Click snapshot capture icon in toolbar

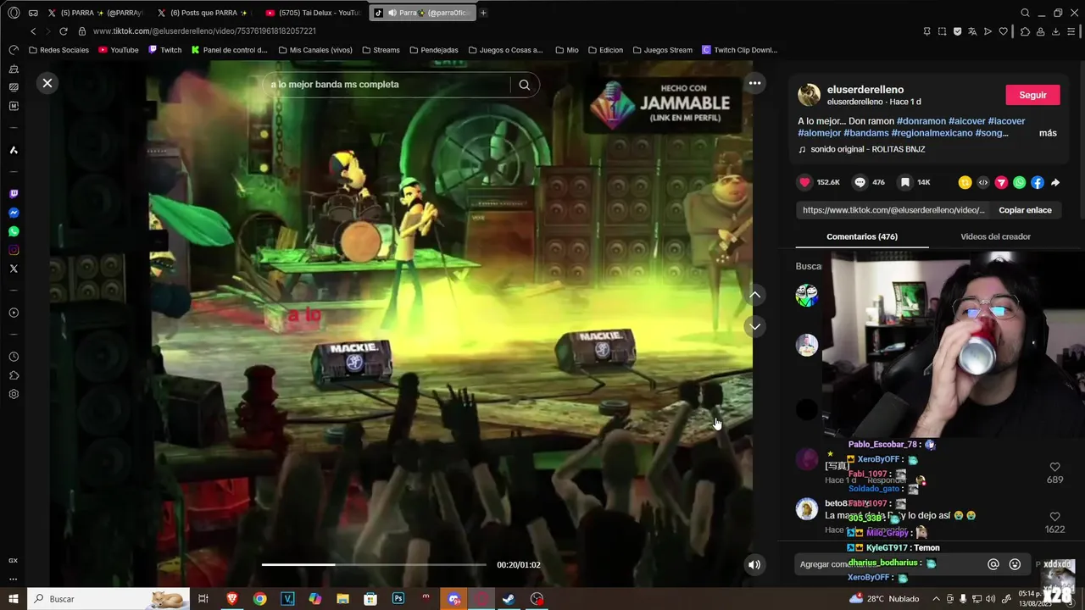tap(942, 31)
